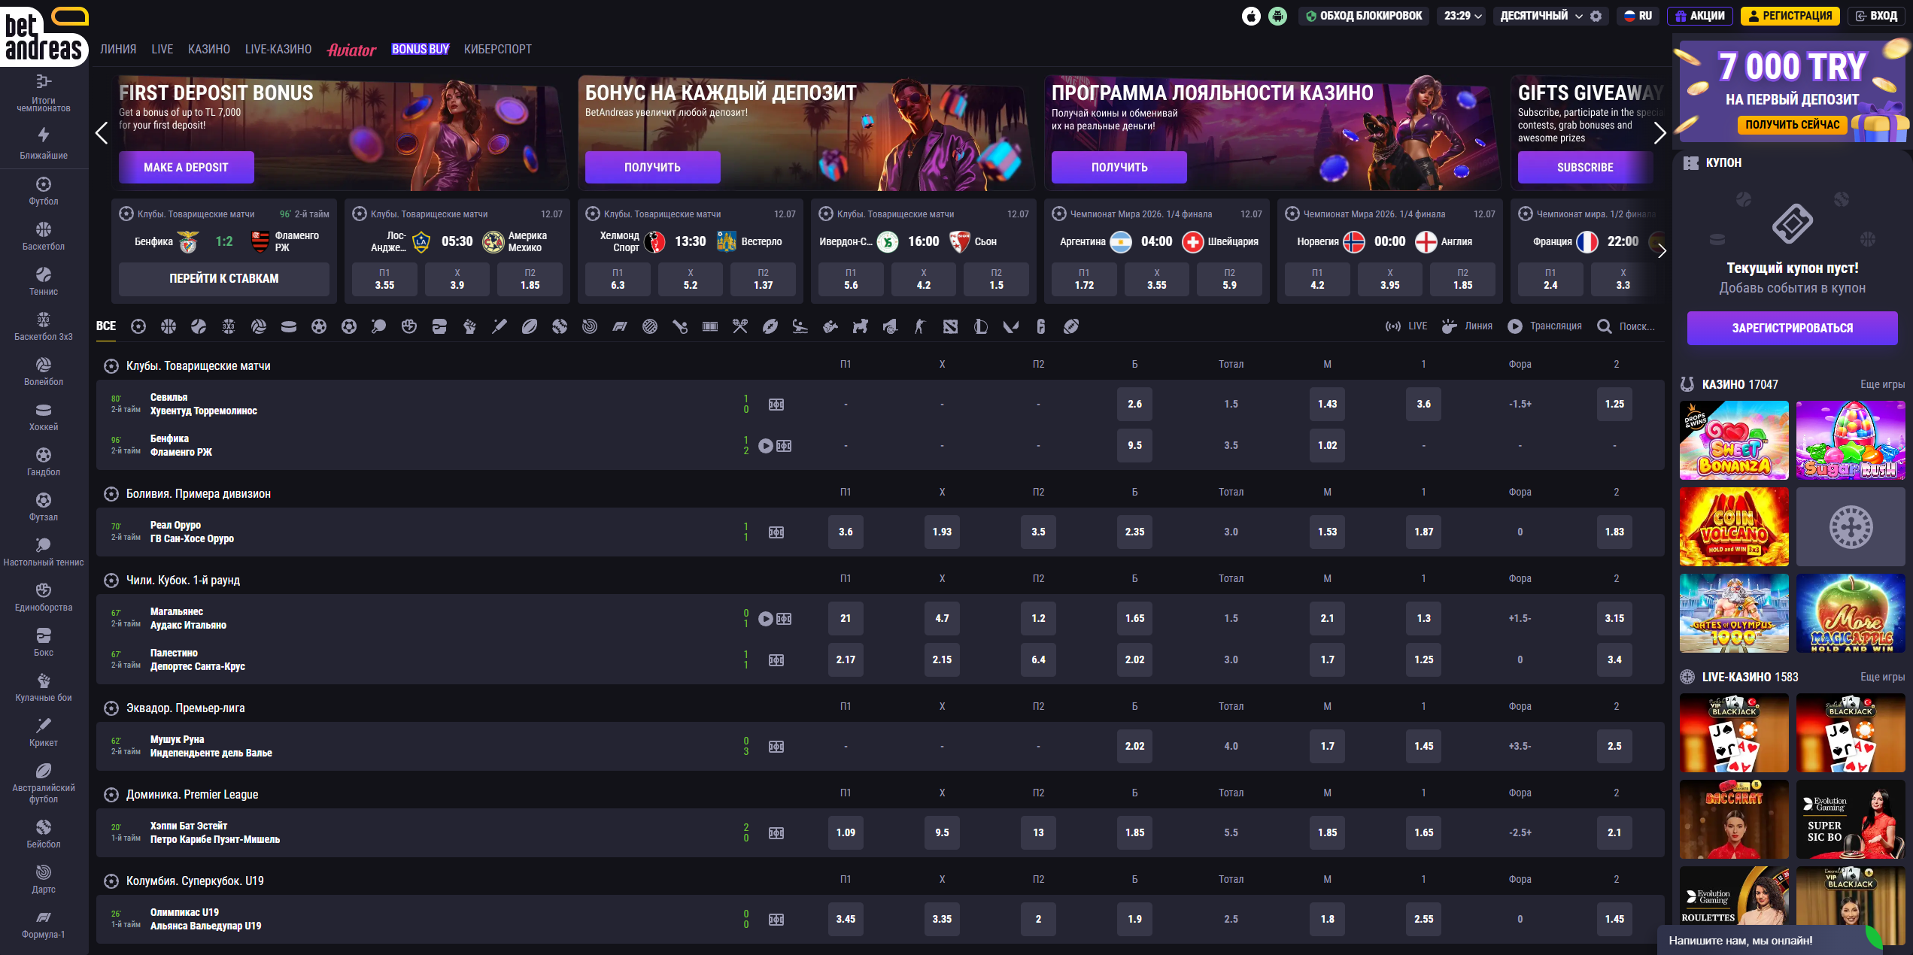Open Итоги чемпионатов in sidebar
The width and height of the screenshot is (1913, 955).
click(44, 92)
